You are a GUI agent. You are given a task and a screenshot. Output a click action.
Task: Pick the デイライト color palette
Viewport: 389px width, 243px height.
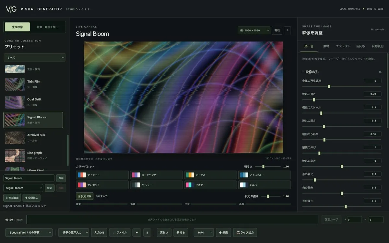point(102,175)
